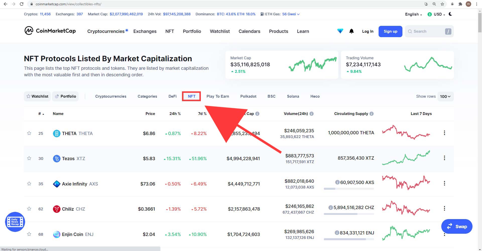Click the Chiliz coin icon
The height and width of the screenshot is (251, 482).
coord(57,209)
